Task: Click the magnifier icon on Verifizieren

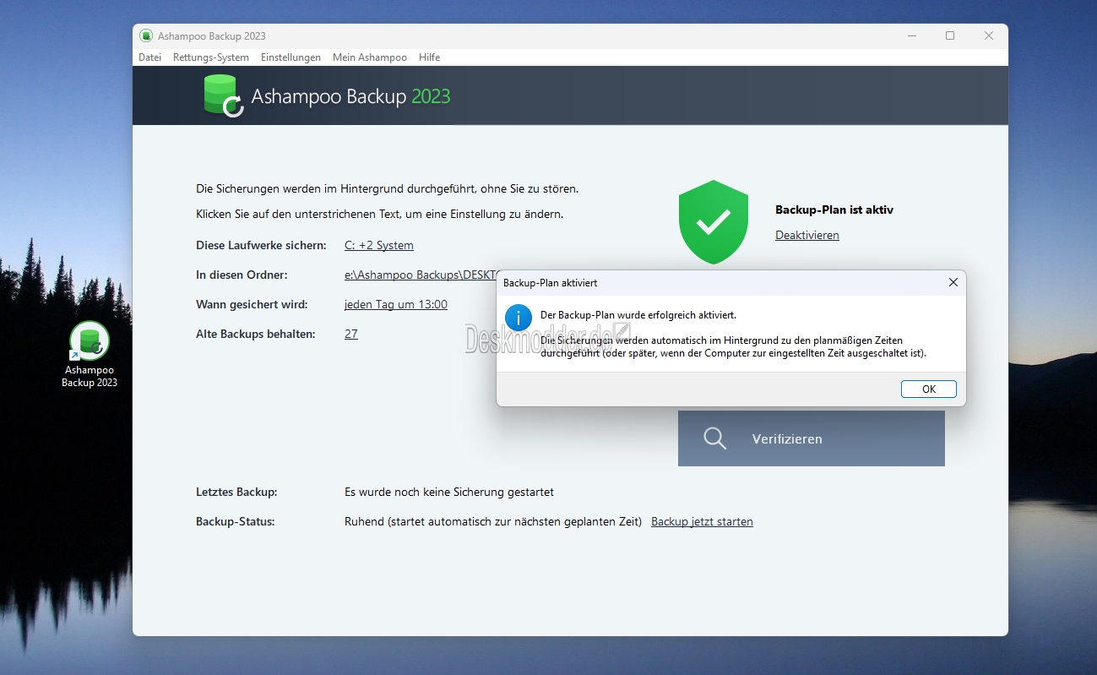Action: click(x=715, y=438)
